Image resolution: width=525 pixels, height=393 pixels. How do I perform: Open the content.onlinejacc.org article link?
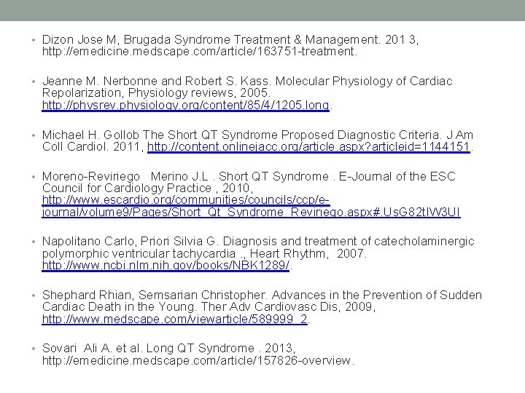click(308, 146)
